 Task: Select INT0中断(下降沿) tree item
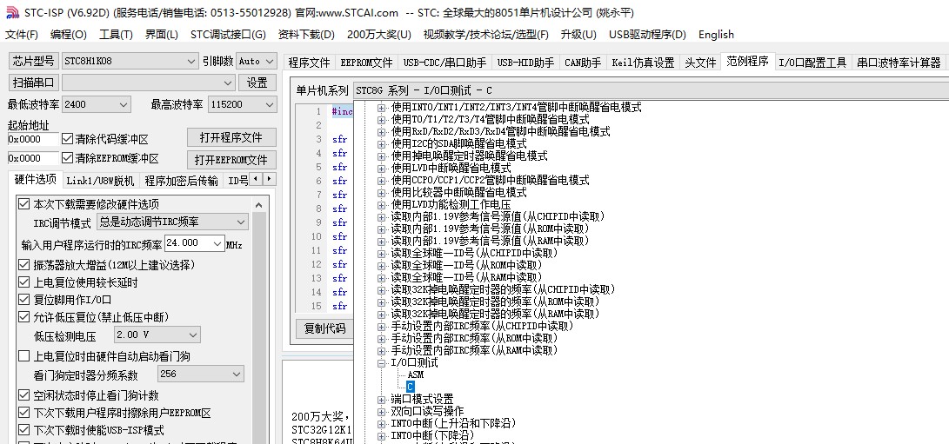[x=432, y=435]
